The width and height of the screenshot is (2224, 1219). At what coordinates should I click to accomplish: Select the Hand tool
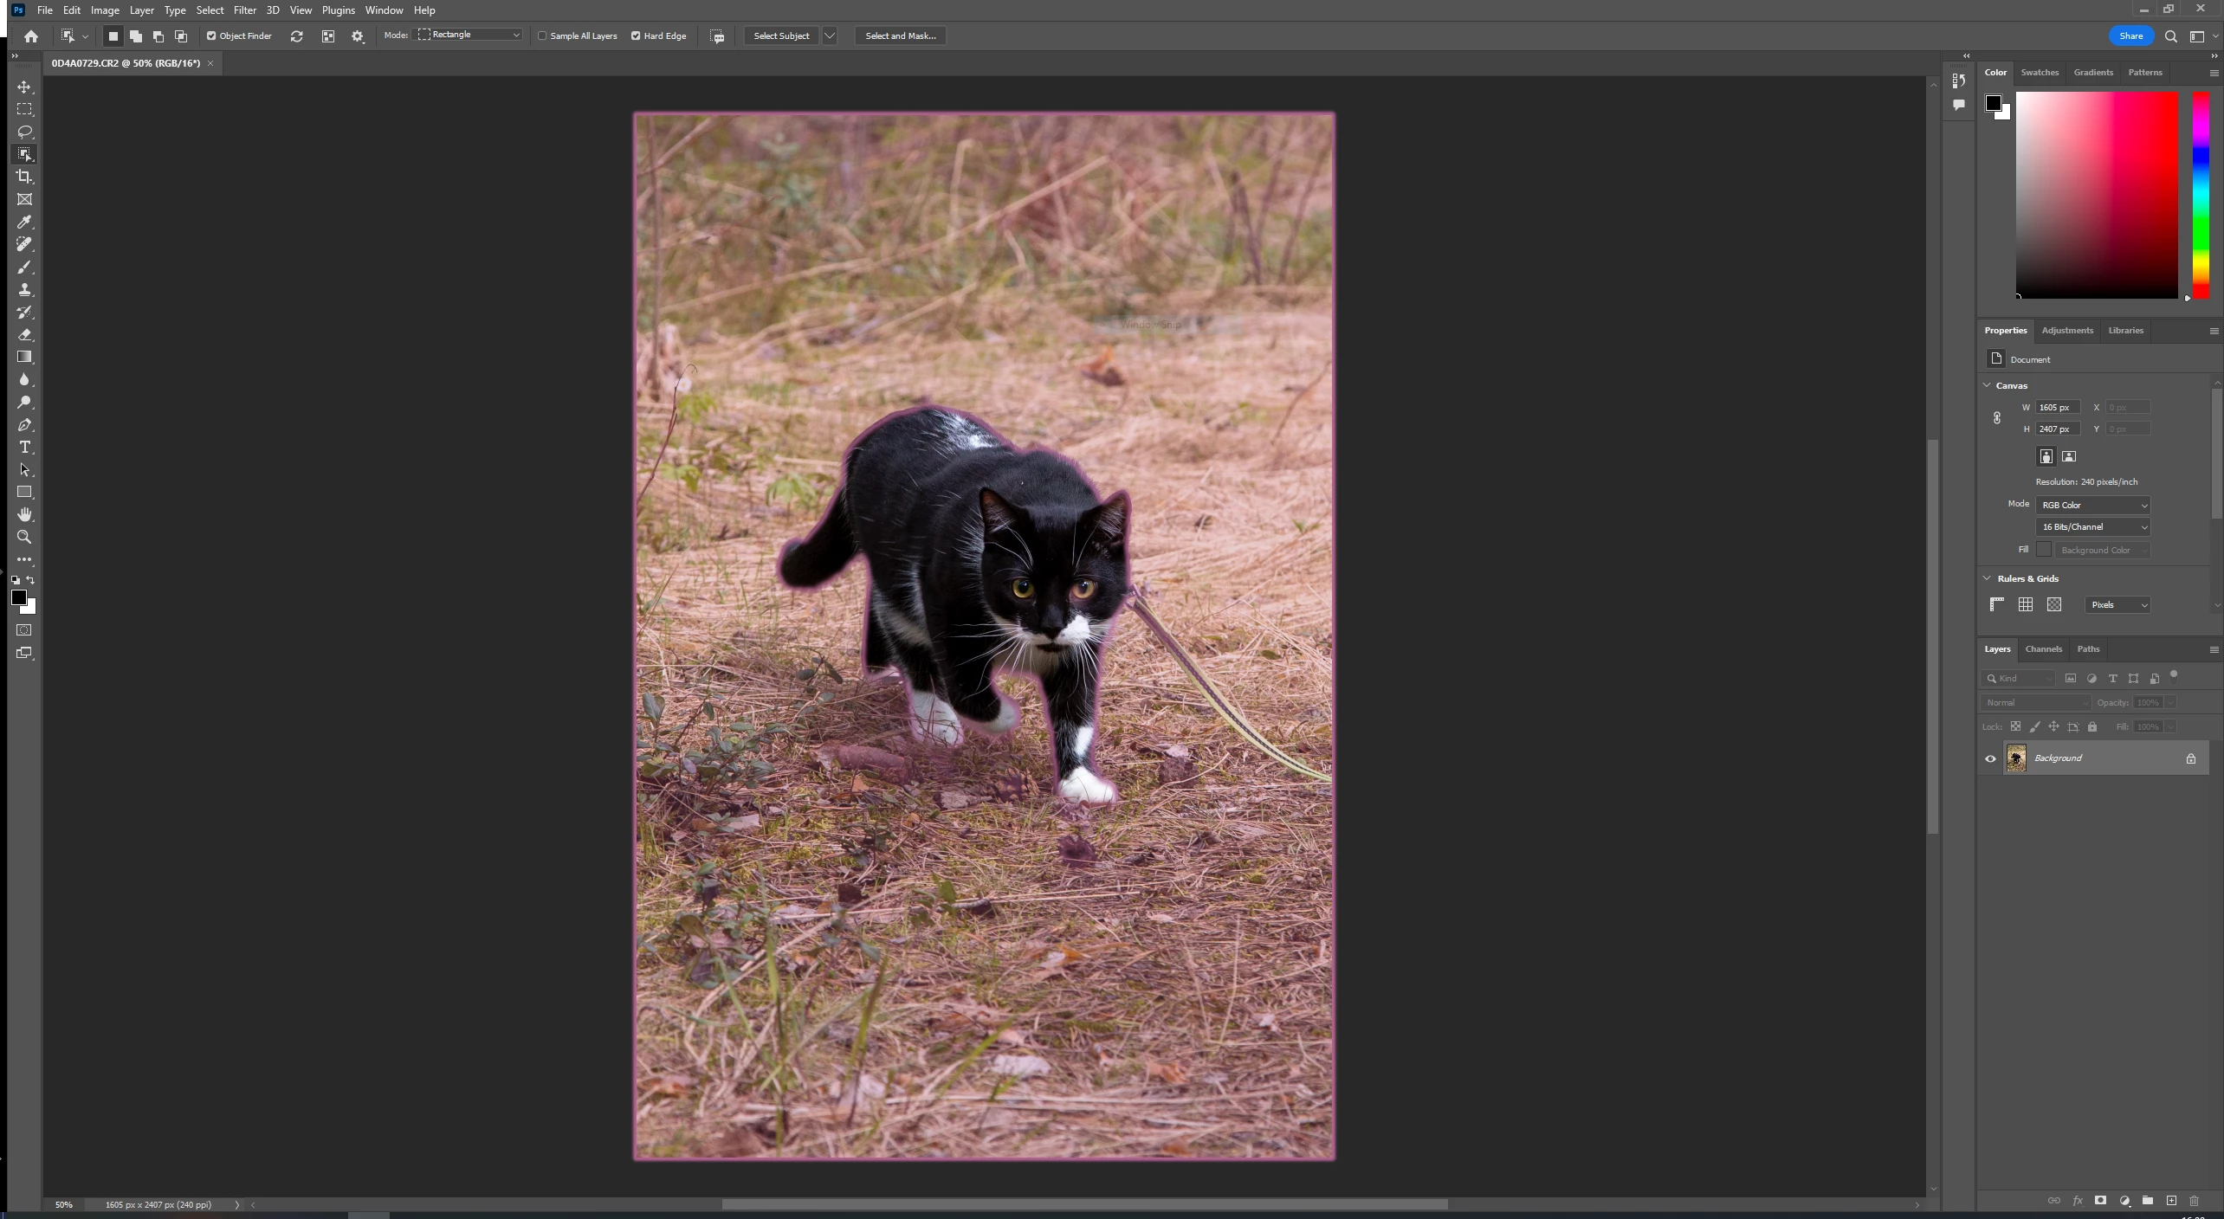point(24,514)
